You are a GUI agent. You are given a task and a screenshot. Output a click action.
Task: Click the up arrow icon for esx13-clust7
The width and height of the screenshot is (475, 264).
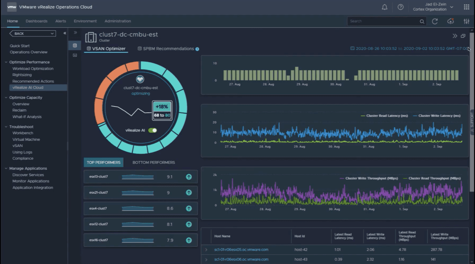[x=189, y=177]
